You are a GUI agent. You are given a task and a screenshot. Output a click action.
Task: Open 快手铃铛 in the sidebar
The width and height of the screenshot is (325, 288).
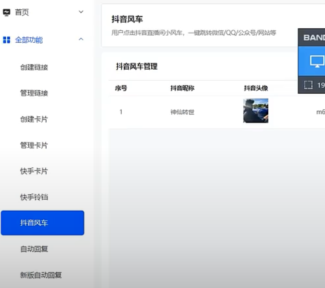[x=34, y=197]
